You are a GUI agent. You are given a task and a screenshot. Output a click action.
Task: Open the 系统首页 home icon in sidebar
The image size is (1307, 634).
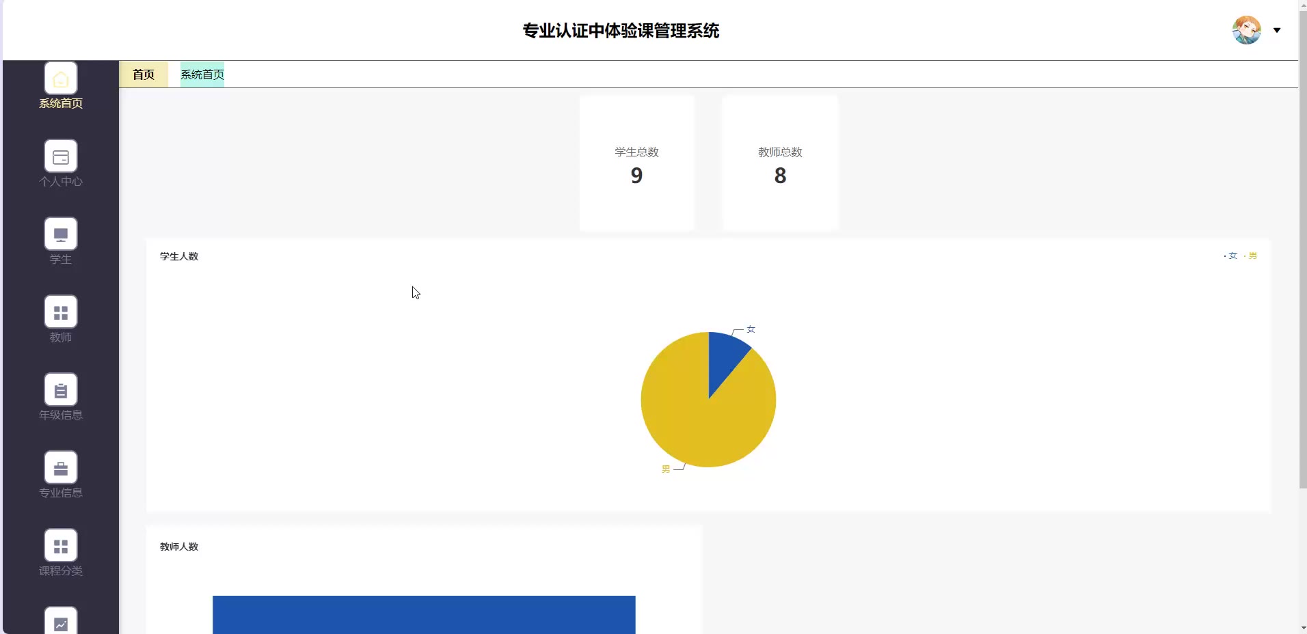61,79
